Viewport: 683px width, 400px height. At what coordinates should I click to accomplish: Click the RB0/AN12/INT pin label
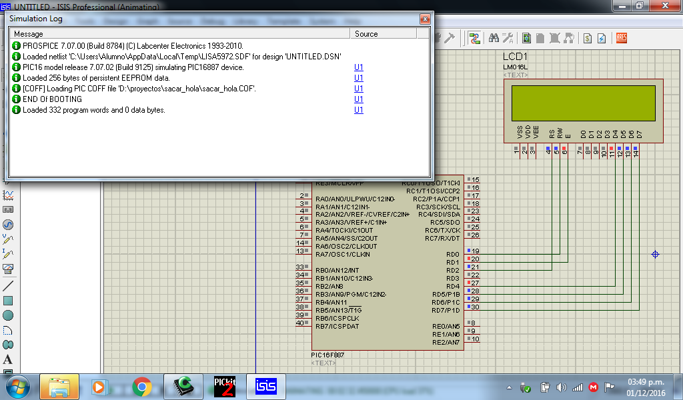[337, 270]
